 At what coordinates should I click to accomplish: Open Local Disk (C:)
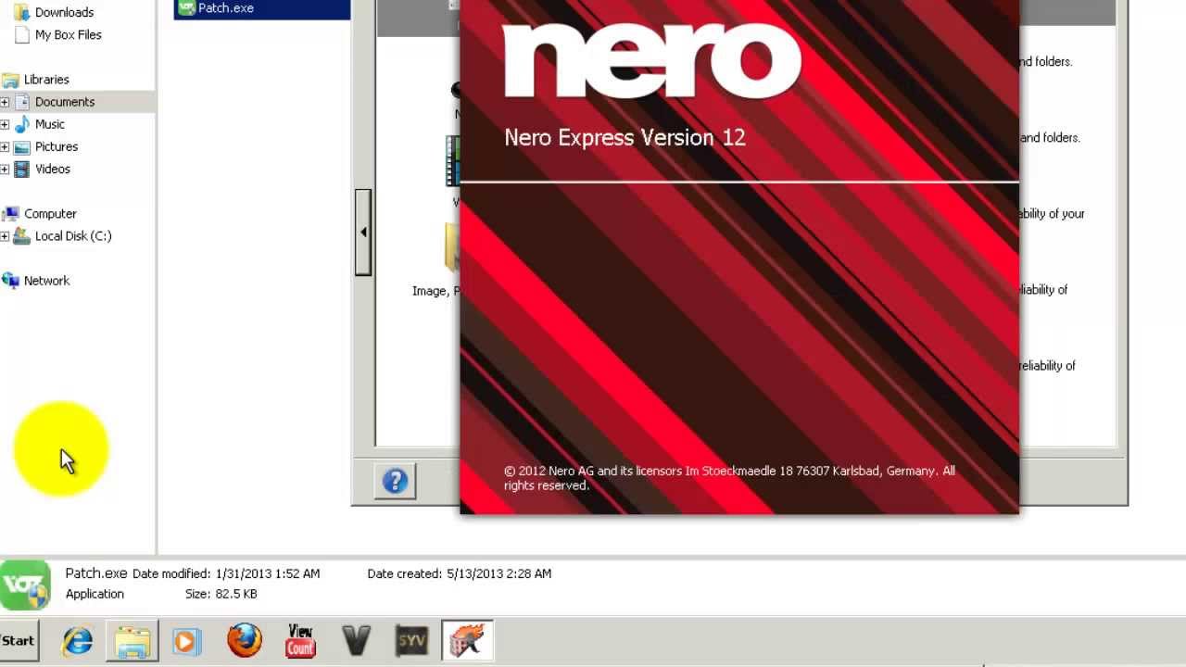pyautogui.click(x=62, y=235)
